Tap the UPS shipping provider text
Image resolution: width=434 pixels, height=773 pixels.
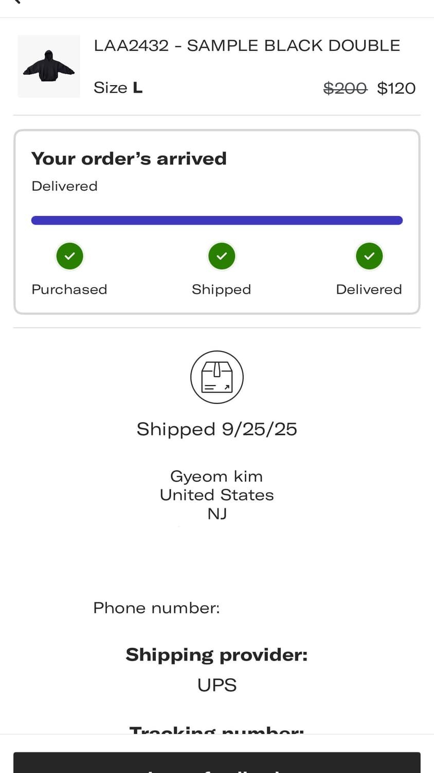pos(217,685)
